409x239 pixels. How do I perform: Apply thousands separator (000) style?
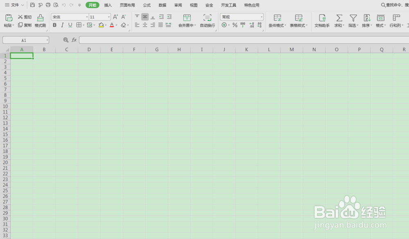(x=243, y=25)
